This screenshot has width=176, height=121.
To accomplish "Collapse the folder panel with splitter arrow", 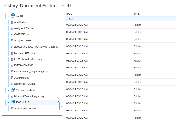I will [61, 106].
